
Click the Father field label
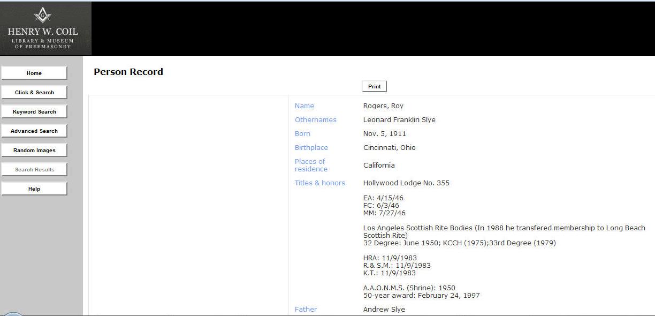(x=306, y=310)
